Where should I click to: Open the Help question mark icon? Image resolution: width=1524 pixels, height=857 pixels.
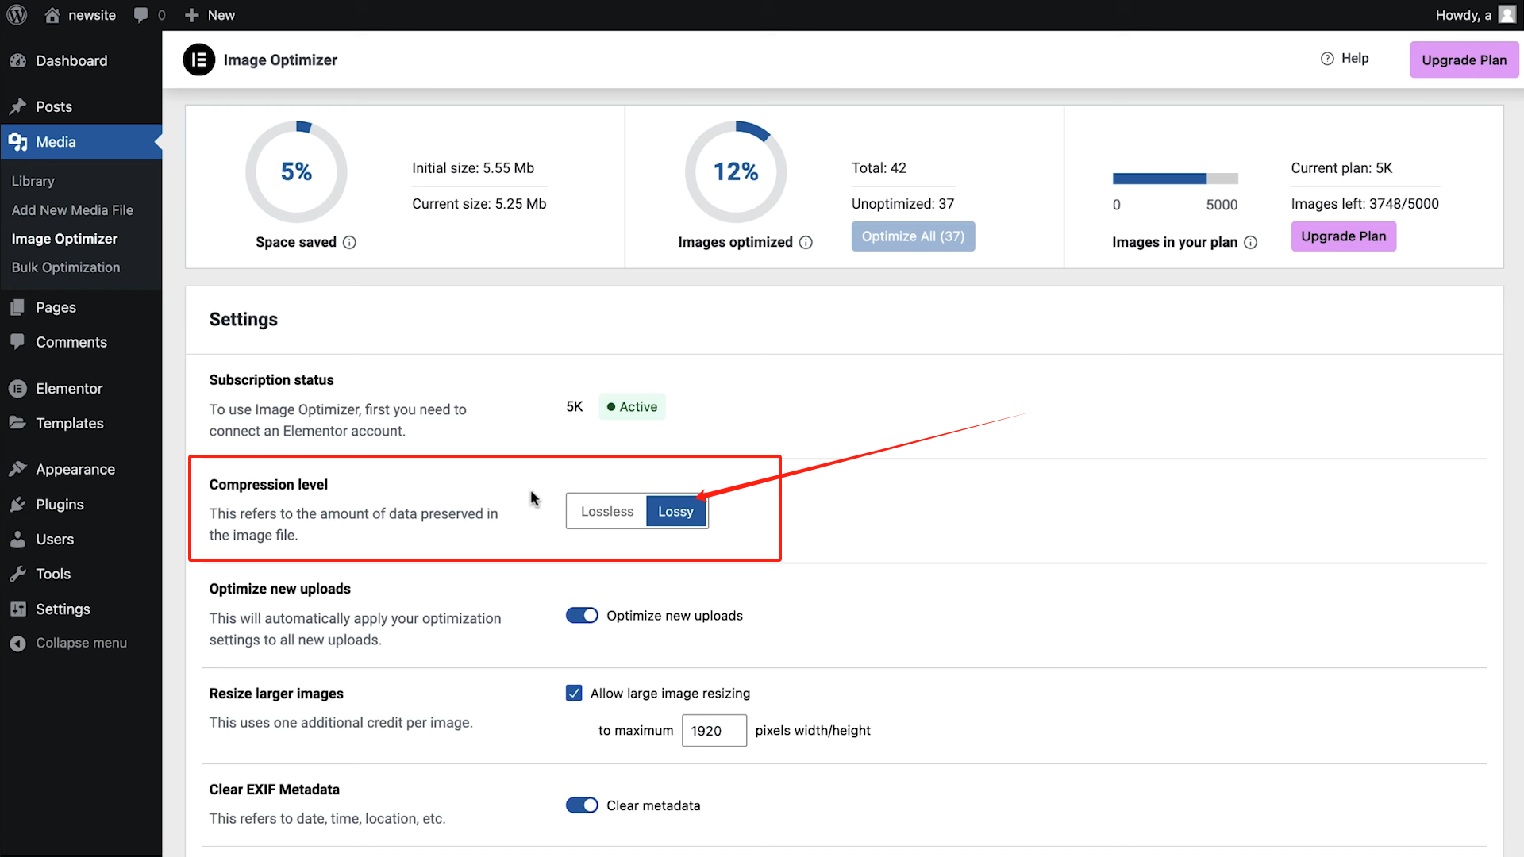(x=1327, y=58)
